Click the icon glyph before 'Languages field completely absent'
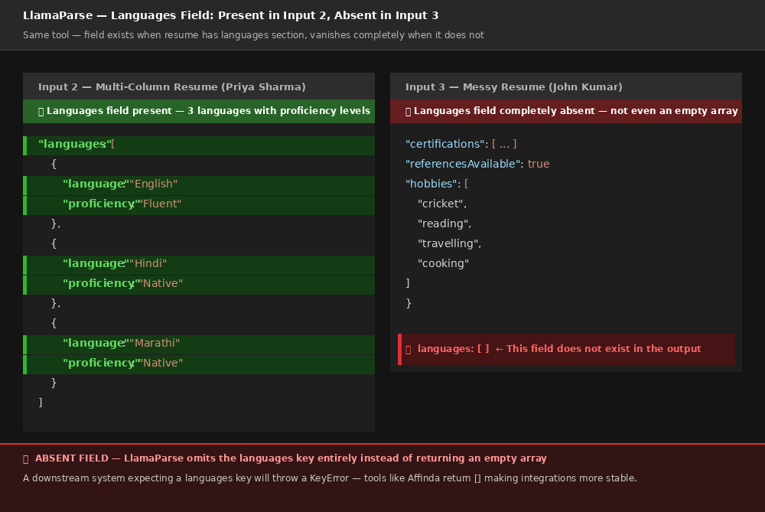The image size is (765, 512). pos(409,111)
